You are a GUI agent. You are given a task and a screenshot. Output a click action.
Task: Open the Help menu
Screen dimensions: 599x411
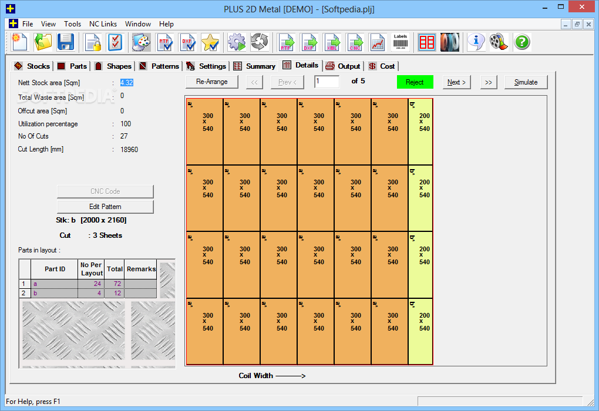[166, 23]
